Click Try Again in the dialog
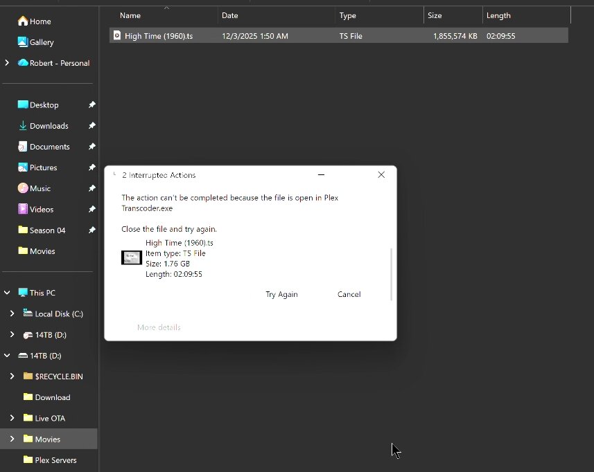Image resolution: width=594 pixels, height=472 pixels. (281, 294)
